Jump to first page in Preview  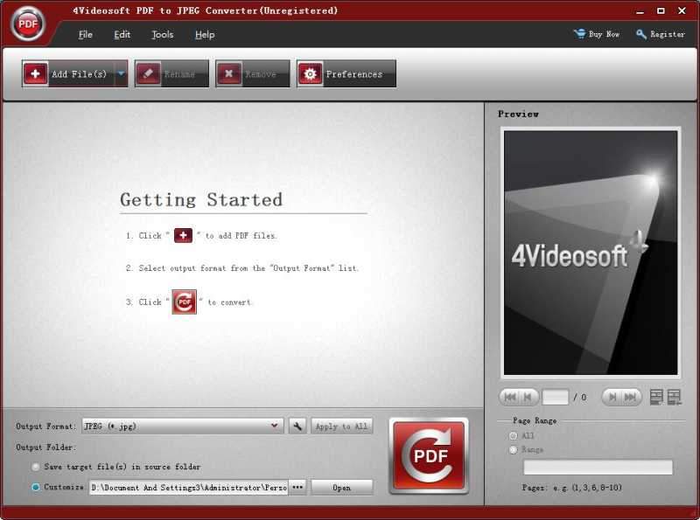[x=510, y=396]
